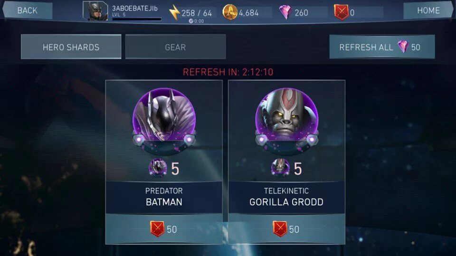The width and height of the screenshot is (456, 256).
Task: Buy Telekinetic Gorilla Grodd shards for 50
Action: click(x=287, y=229)
